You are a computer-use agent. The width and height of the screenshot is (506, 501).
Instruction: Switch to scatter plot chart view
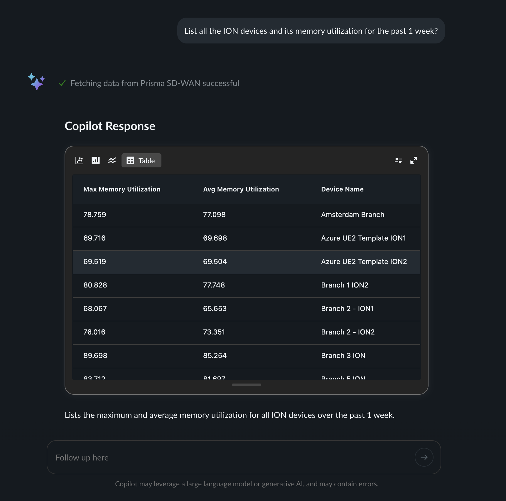point(79,160)
